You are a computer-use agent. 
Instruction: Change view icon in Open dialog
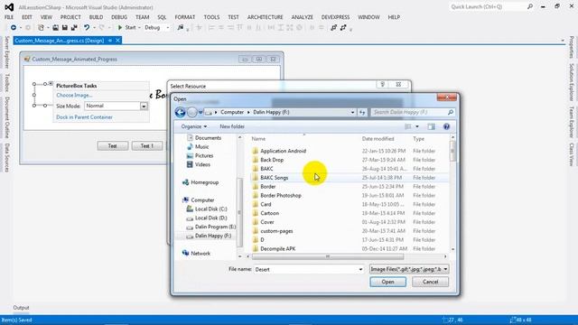(407, 126)
